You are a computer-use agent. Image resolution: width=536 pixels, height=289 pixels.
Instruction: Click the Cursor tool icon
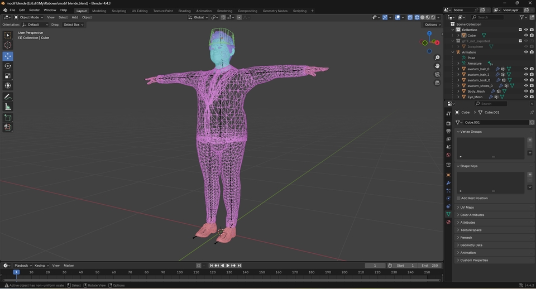[x=8, y=45]
